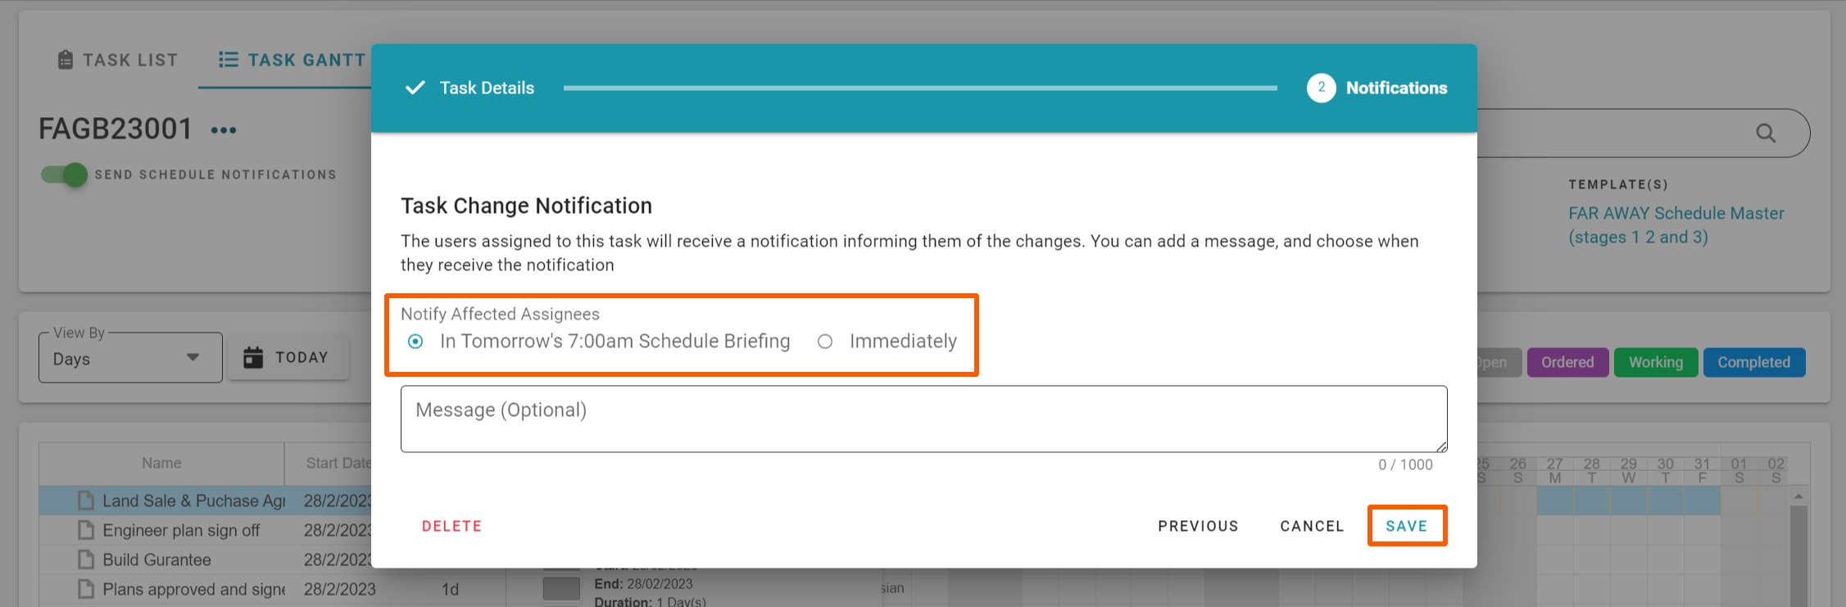Toggle Send Schedule Notifications switch

tap(65, 174)
